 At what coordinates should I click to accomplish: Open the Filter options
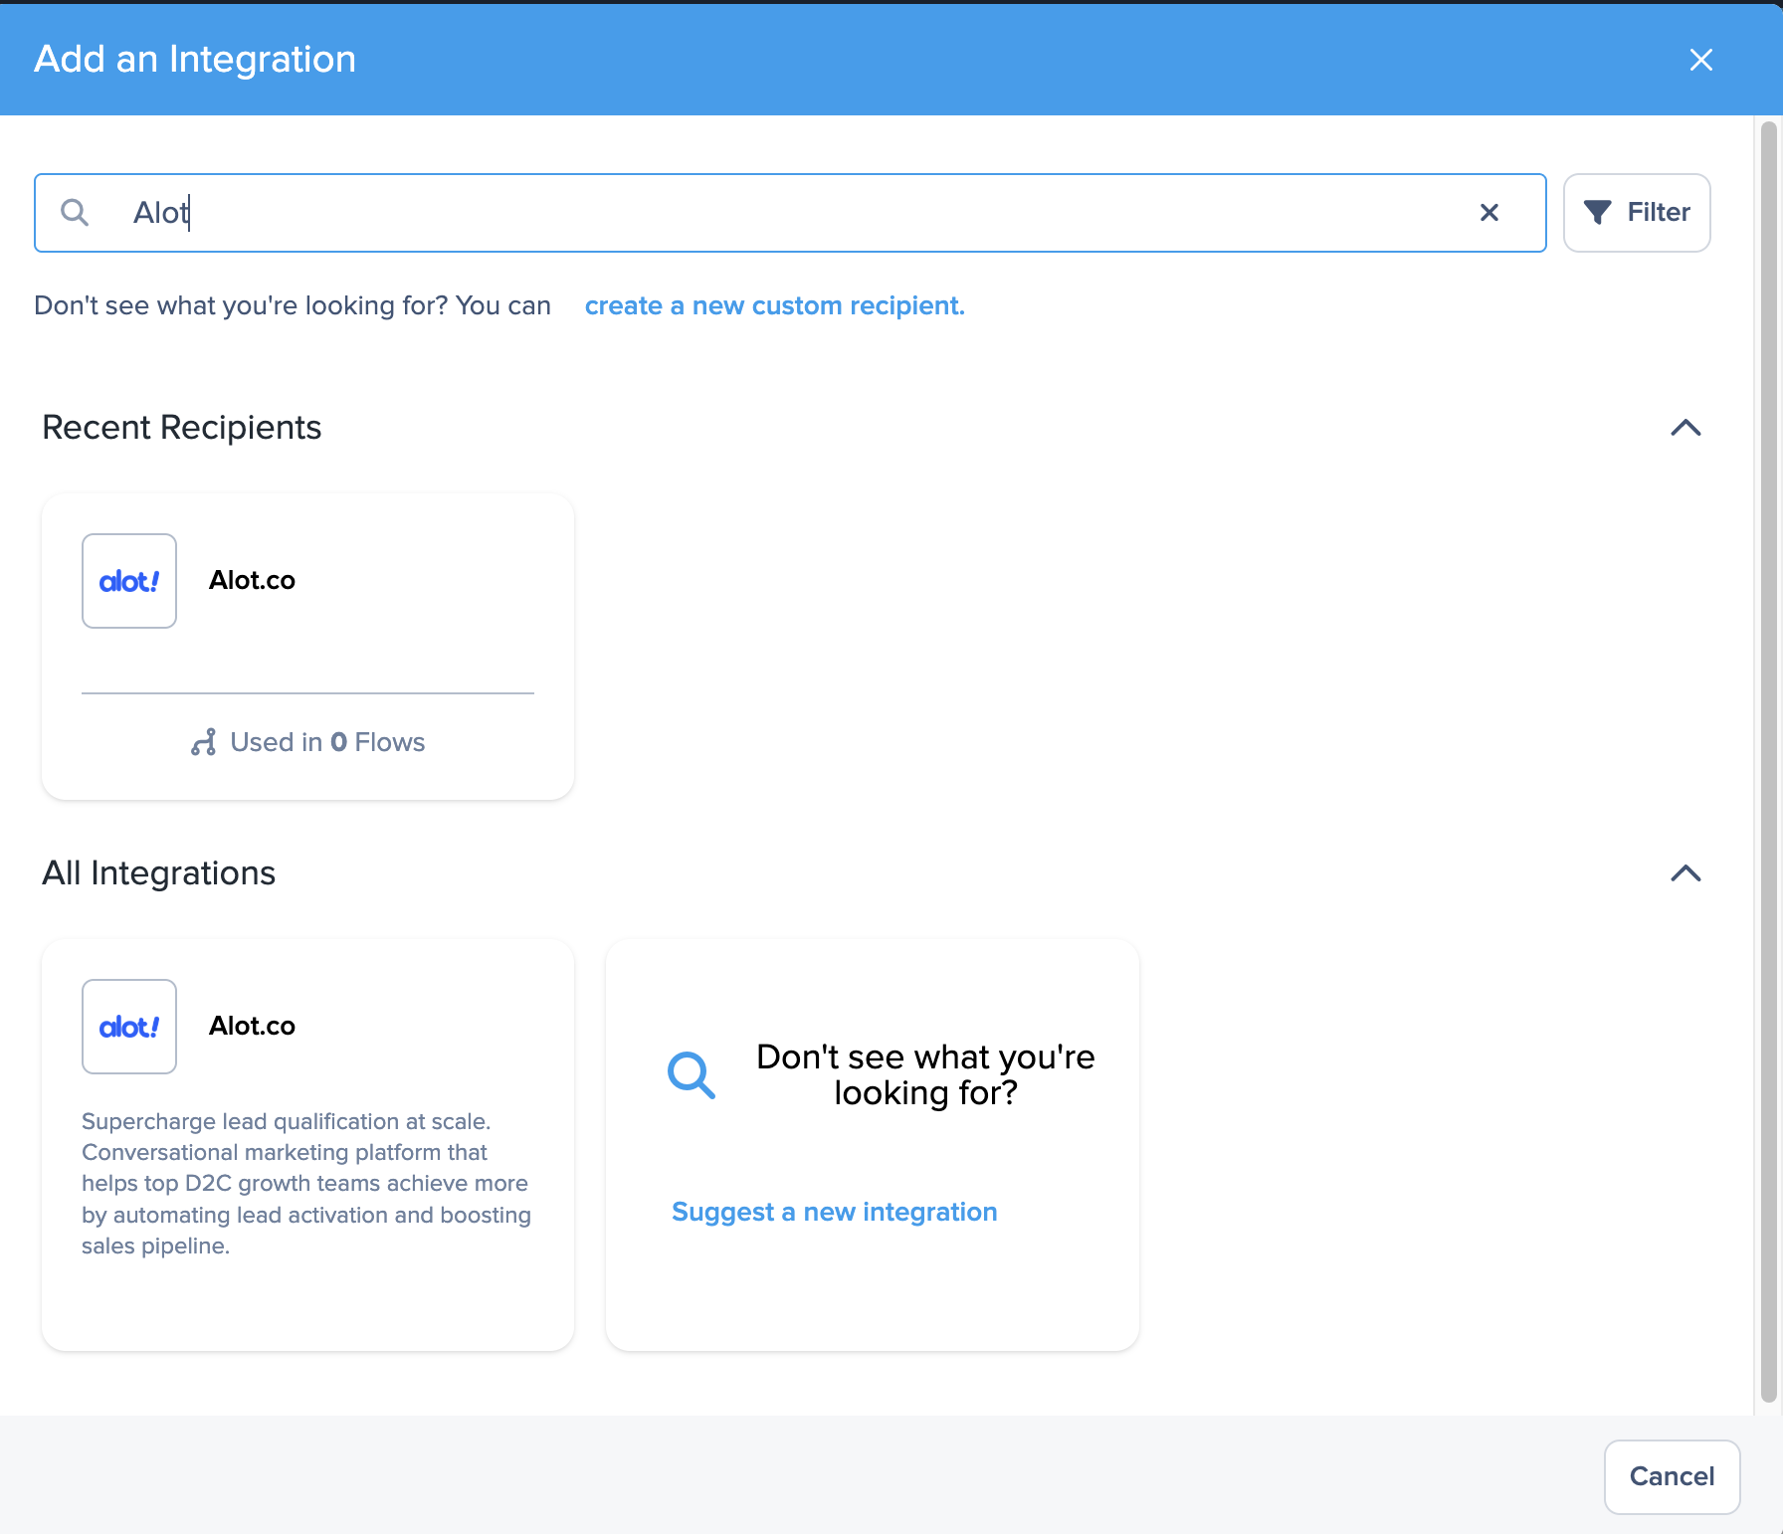[1637, 213]
